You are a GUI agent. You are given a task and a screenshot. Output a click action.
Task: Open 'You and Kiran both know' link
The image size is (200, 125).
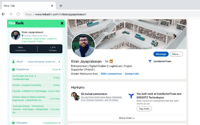(101, 99)
